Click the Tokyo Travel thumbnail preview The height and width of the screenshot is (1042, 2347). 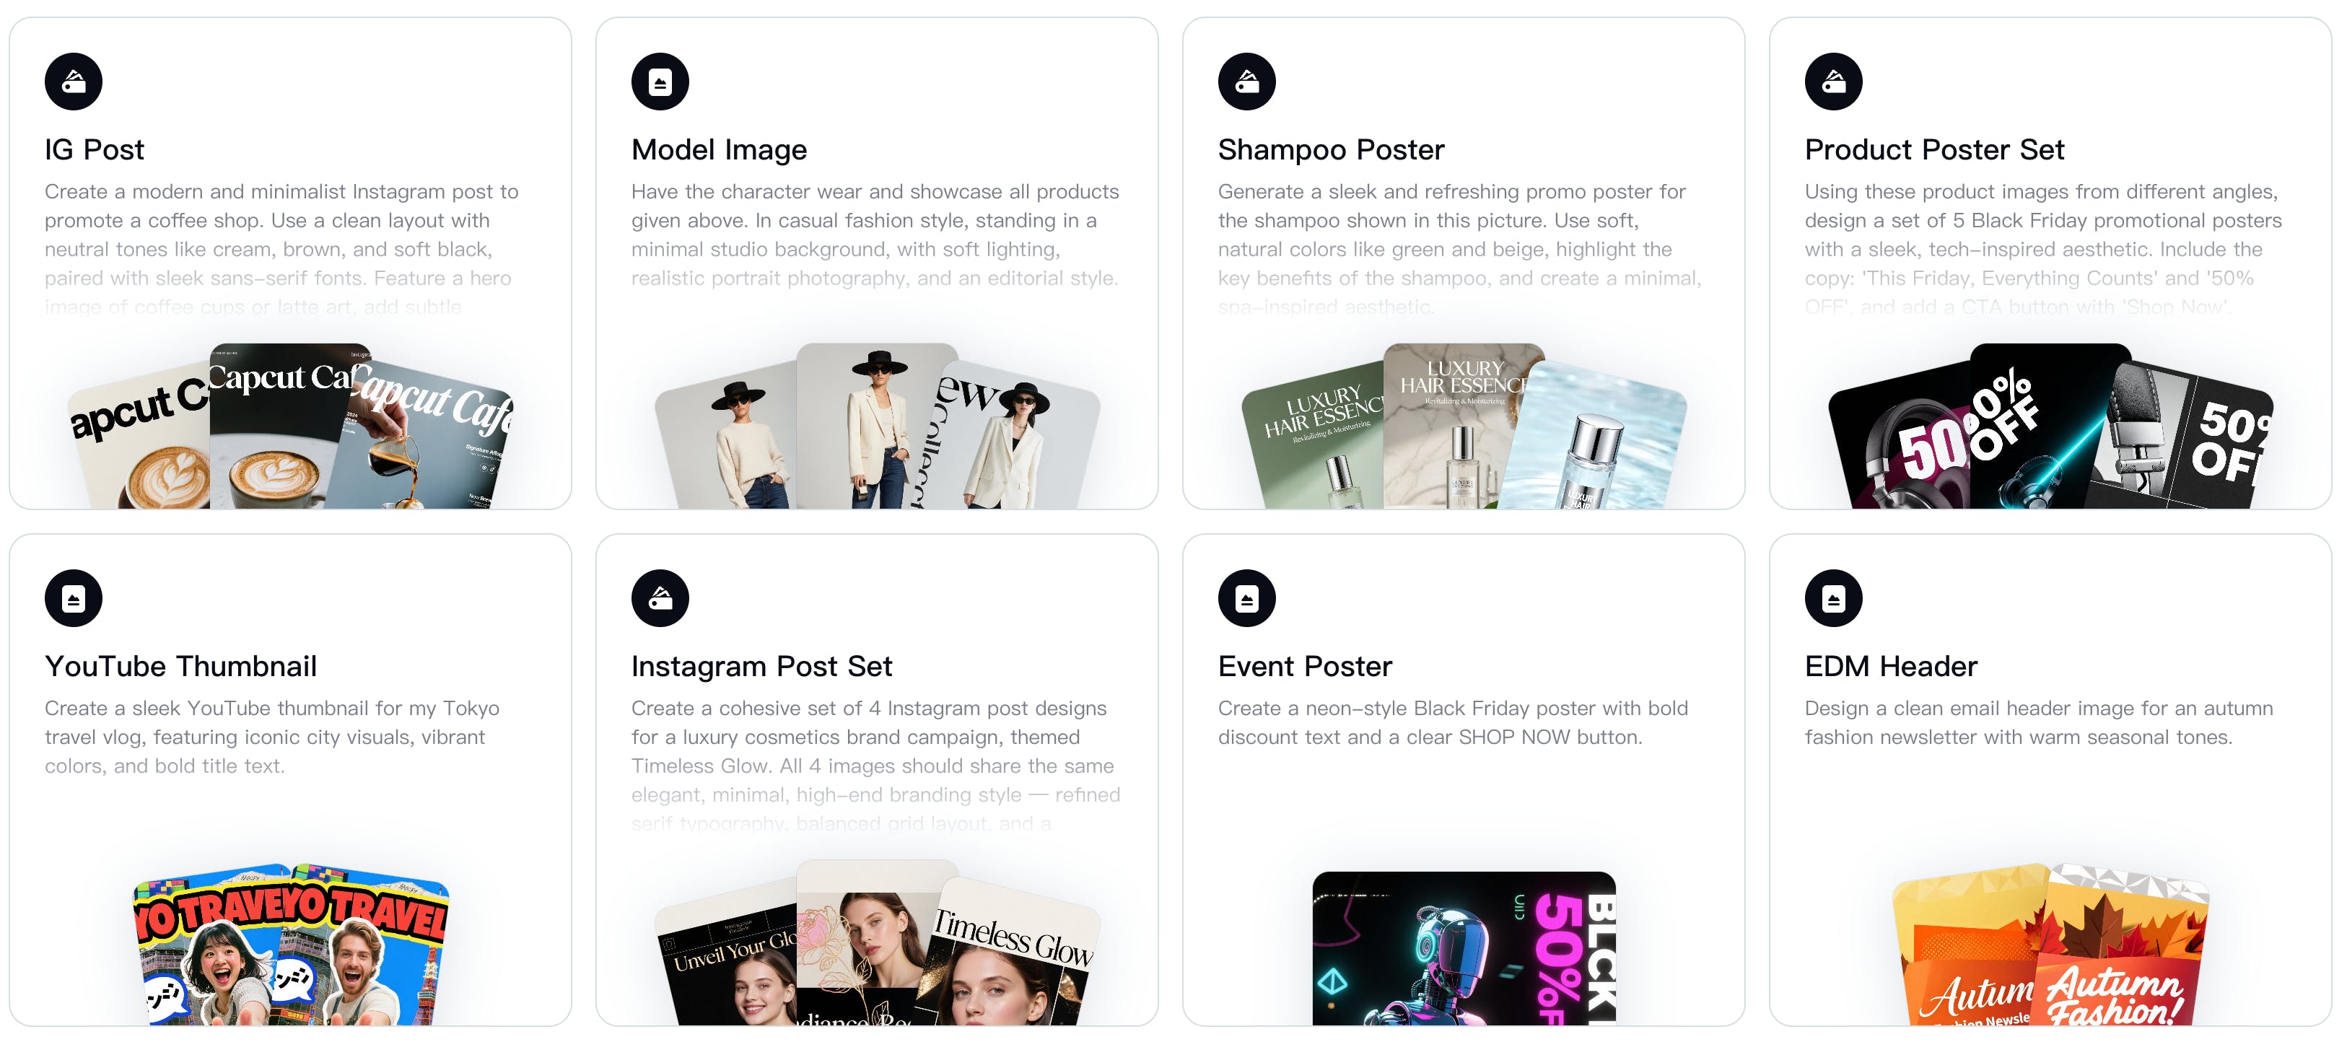point(292,945)
